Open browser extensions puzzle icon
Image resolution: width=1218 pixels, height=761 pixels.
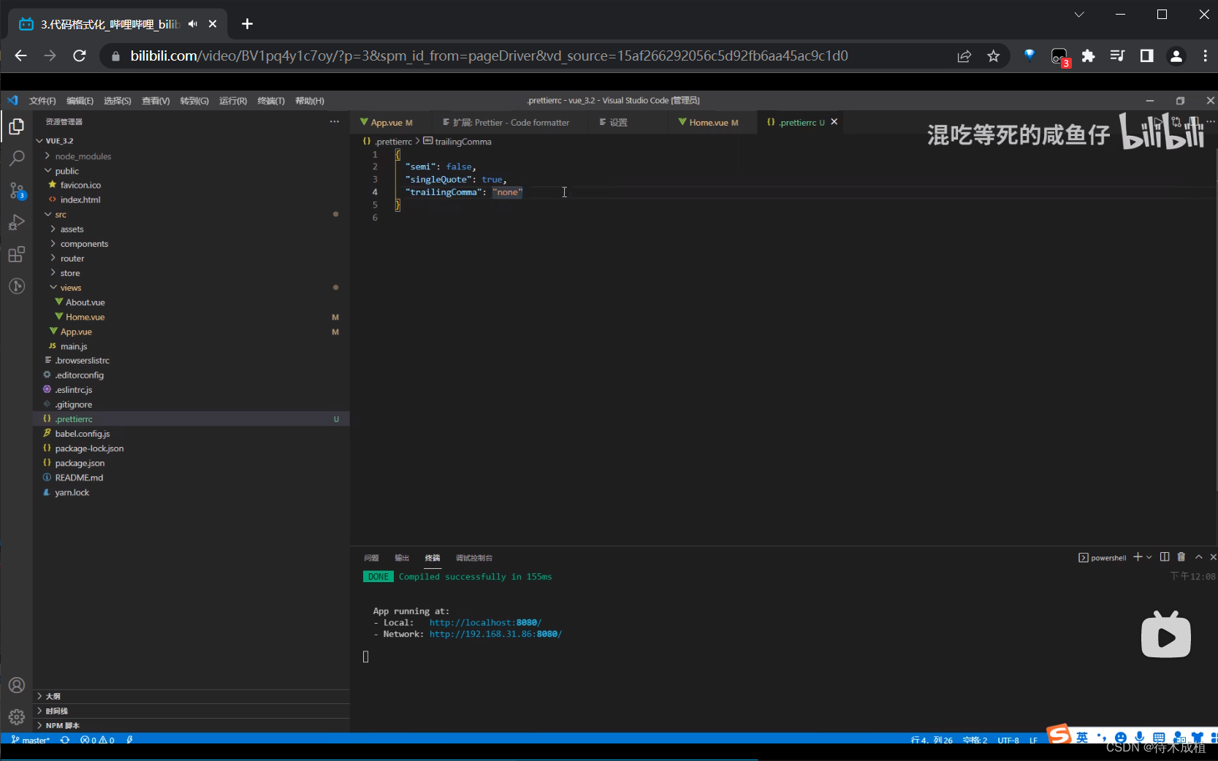(1088, 56)
